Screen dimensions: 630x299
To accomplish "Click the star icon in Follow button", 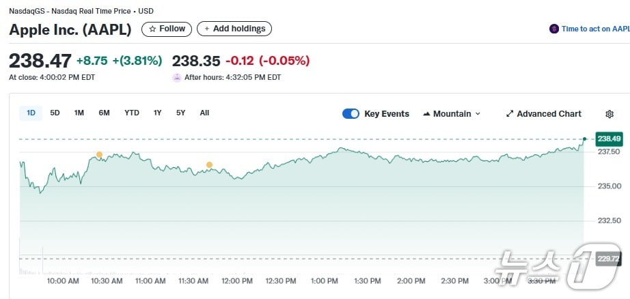I will pos(152,29).
